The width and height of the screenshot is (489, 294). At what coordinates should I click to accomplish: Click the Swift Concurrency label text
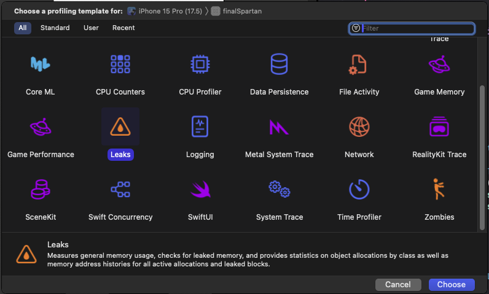[120, 217]
